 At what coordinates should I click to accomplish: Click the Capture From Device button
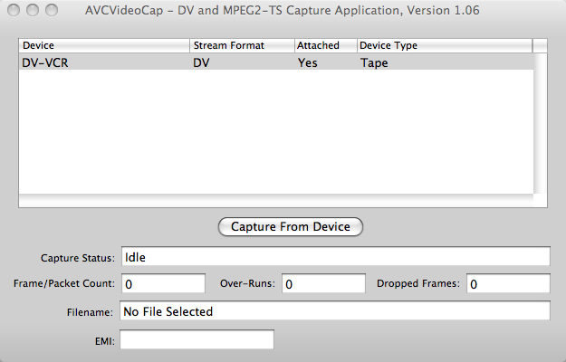tap(291, 227)
